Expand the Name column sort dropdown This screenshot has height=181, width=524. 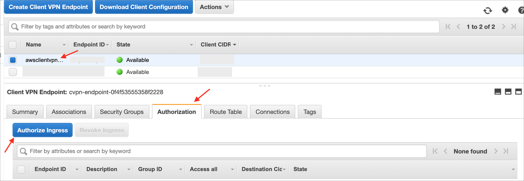[64, 45]
